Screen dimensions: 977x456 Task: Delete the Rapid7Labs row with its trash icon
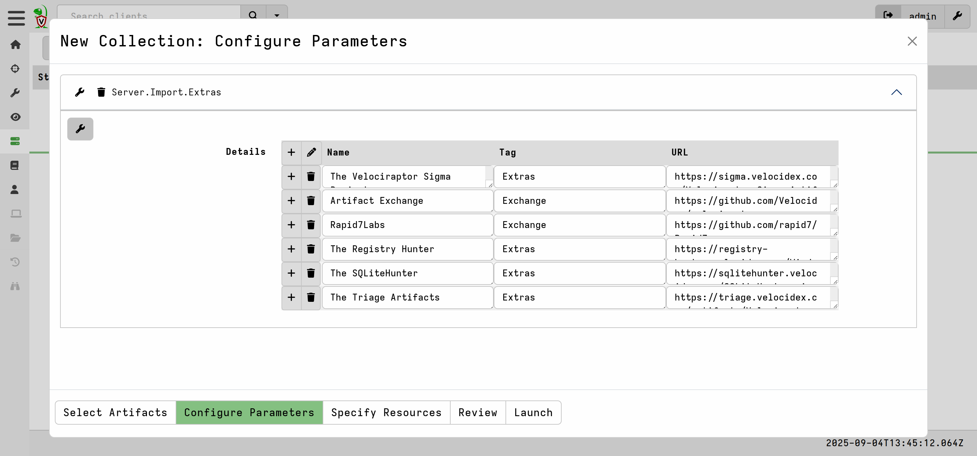click(x=311, y=225)
